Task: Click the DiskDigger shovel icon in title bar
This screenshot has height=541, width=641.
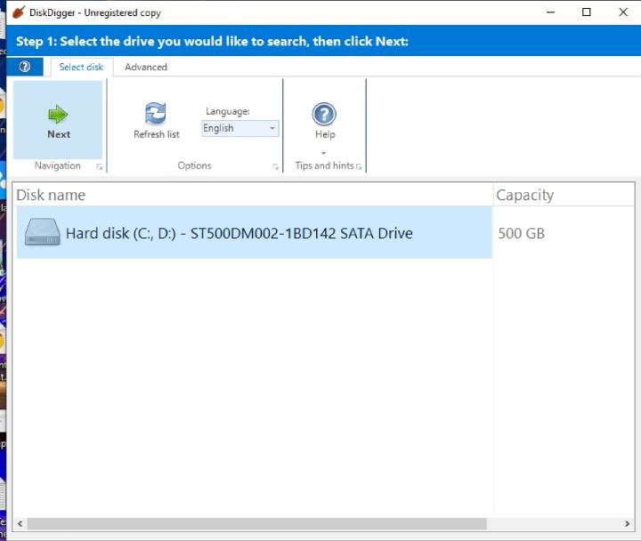Action: pyautogui.click(x=19, y=12)
